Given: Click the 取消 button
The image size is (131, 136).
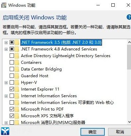Looking at the screenshot, I should click(x=120, y=132).
